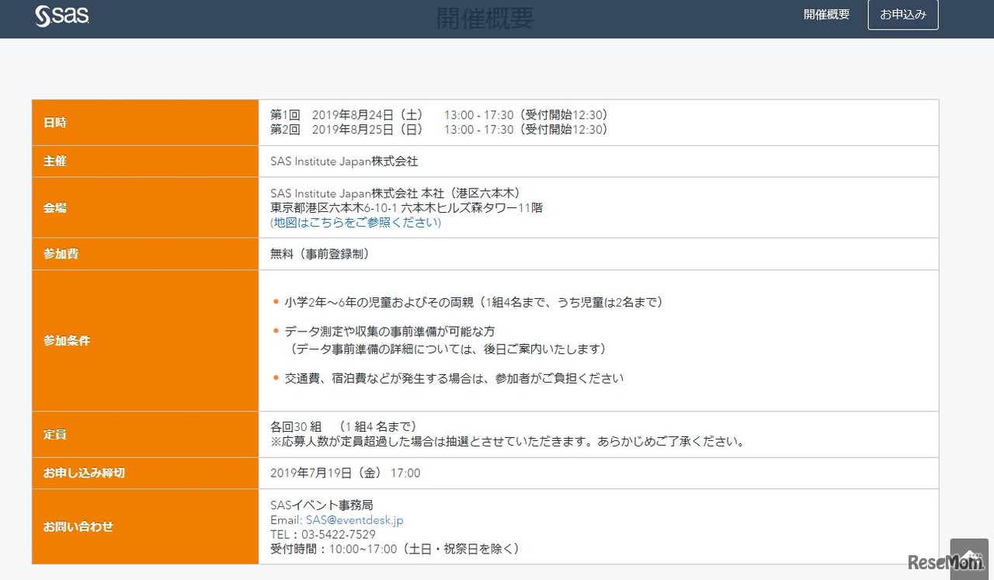Viewport: 994px width, 580px height.
Task: Click the scroll-to-top arrow button
Action: click(968, 554)
